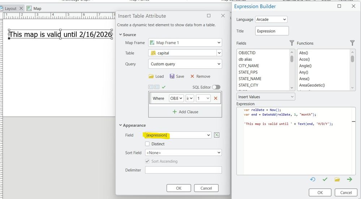
Task: Open the Field dropdown showing [expression]
Action: (178, 135)
